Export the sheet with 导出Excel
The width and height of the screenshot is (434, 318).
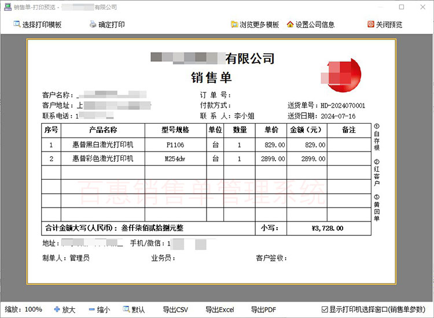pyautogui.click(x=220, y=310)
